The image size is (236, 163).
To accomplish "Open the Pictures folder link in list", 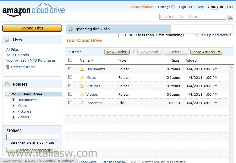I will click(93, 86).
